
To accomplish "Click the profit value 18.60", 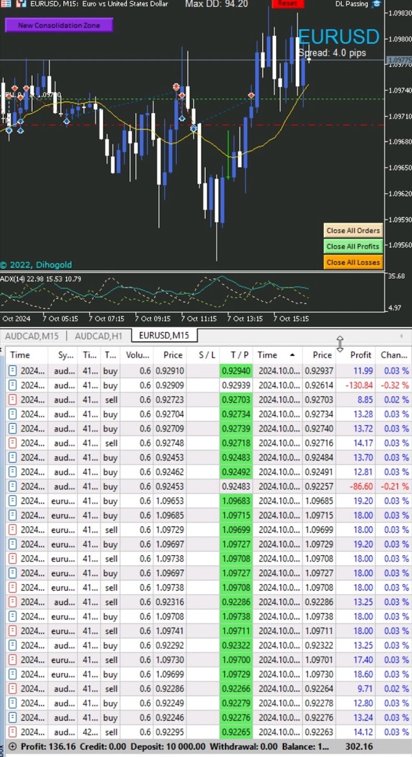I will pyautogui.click(x=363, y=675).
